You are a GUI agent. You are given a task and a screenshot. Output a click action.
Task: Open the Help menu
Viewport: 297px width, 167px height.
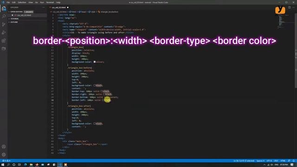(58, 2)
